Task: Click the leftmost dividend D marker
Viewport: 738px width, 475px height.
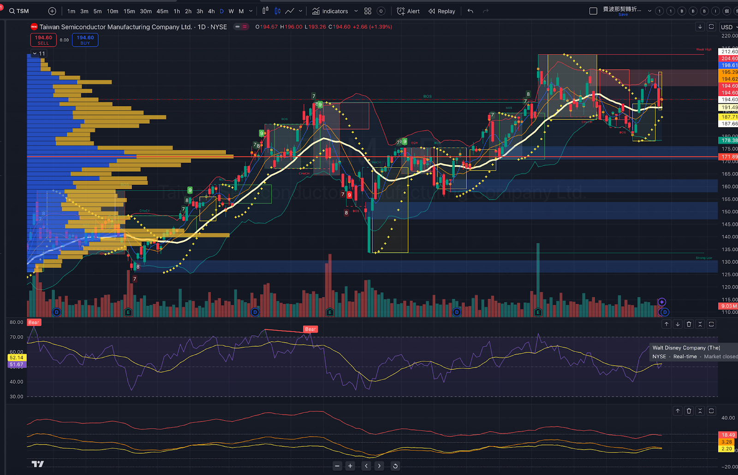Action: 57,312
